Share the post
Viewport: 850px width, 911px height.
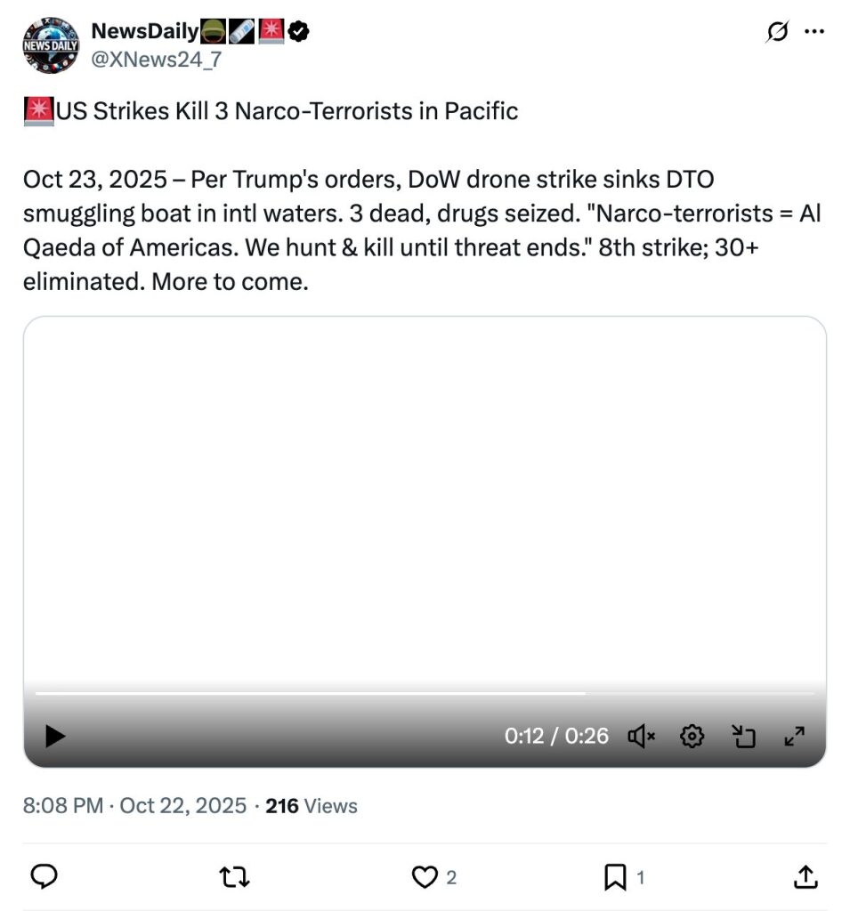click(805, 878)
